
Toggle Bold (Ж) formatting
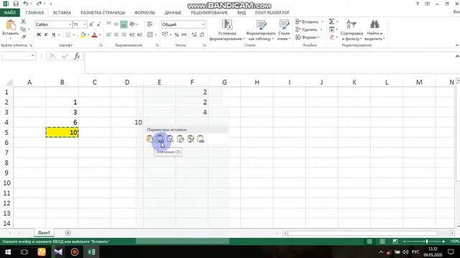point(39,35)
